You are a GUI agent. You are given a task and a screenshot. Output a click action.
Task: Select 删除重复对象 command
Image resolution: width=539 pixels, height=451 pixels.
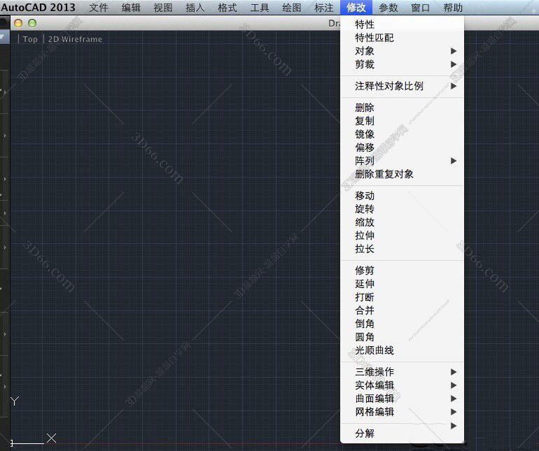[x=402, y=174]
